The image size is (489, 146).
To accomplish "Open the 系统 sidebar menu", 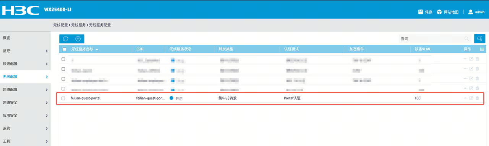I will [x=25, y=129].
